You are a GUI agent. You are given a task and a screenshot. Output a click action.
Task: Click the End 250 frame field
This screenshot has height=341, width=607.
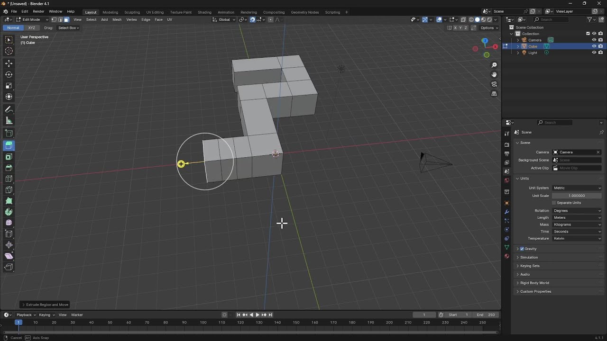tap(486, 315)
